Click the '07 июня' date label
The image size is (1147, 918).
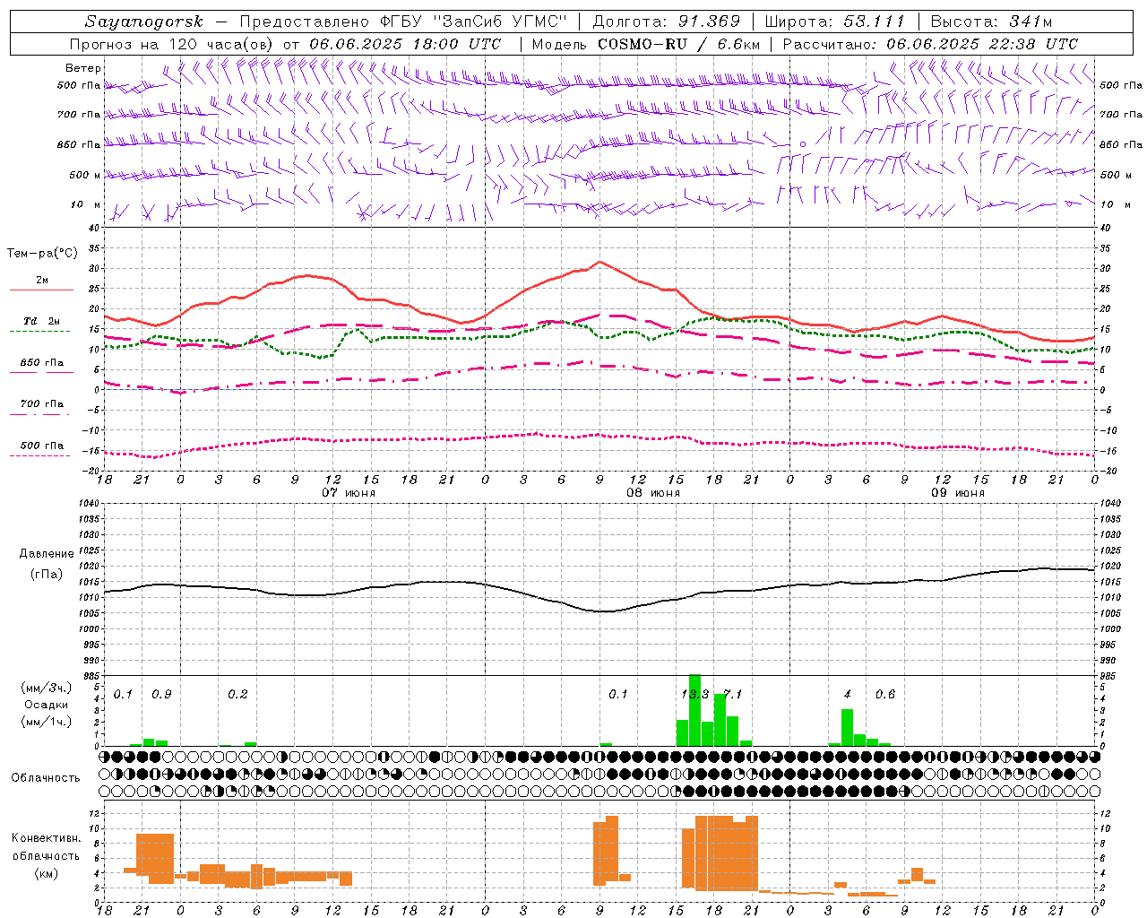(x=349, y=493)
